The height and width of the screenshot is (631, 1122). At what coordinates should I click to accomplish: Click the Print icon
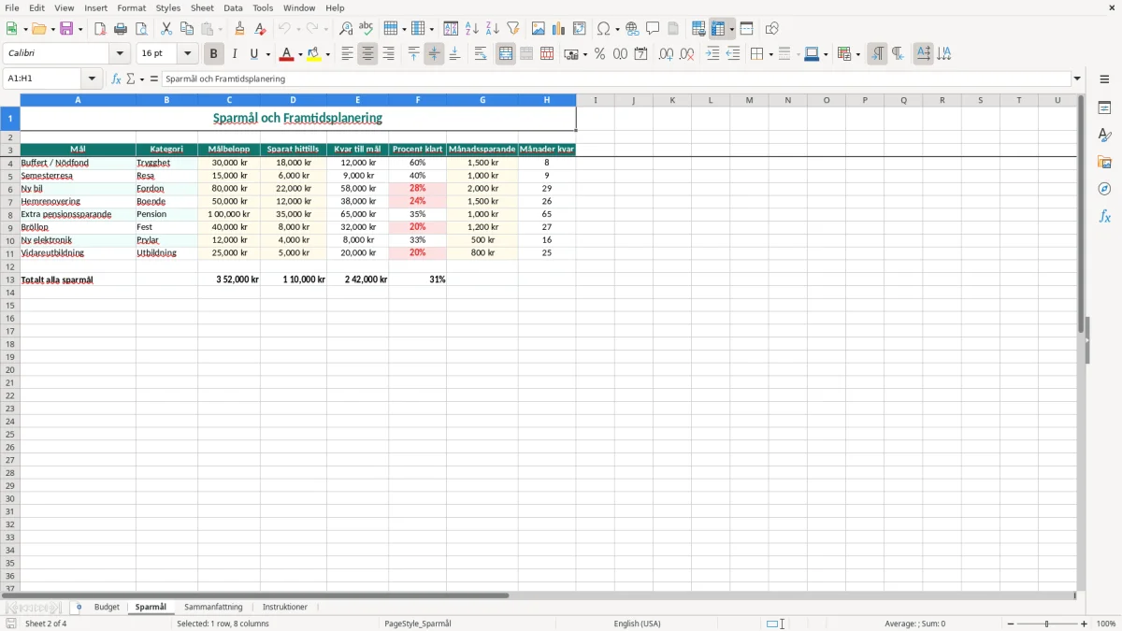point(121,29)
